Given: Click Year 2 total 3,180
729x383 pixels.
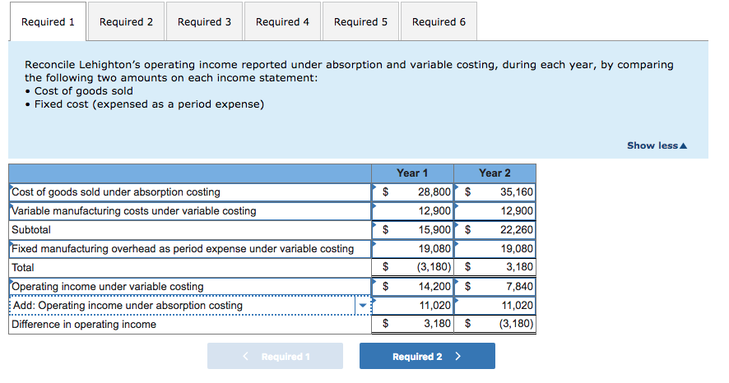Looking at the screenshot, I should [x=495, y=267].
